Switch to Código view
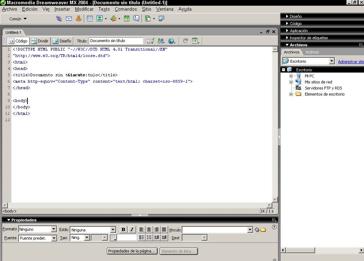This screenshot has height=261, width=364. tap(18, 41)
